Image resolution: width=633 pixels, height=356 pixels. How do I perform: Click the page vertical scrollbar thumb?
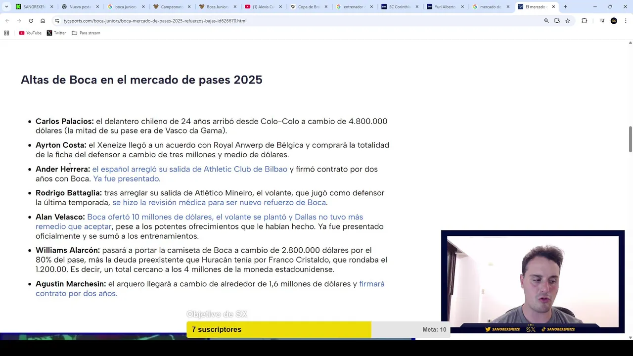pos(630,139)
